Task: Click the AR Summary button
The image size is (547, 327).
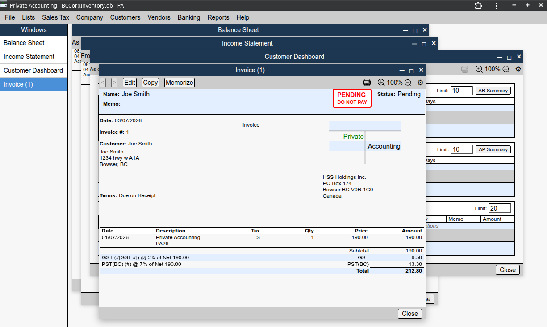Action: [493, 91]
